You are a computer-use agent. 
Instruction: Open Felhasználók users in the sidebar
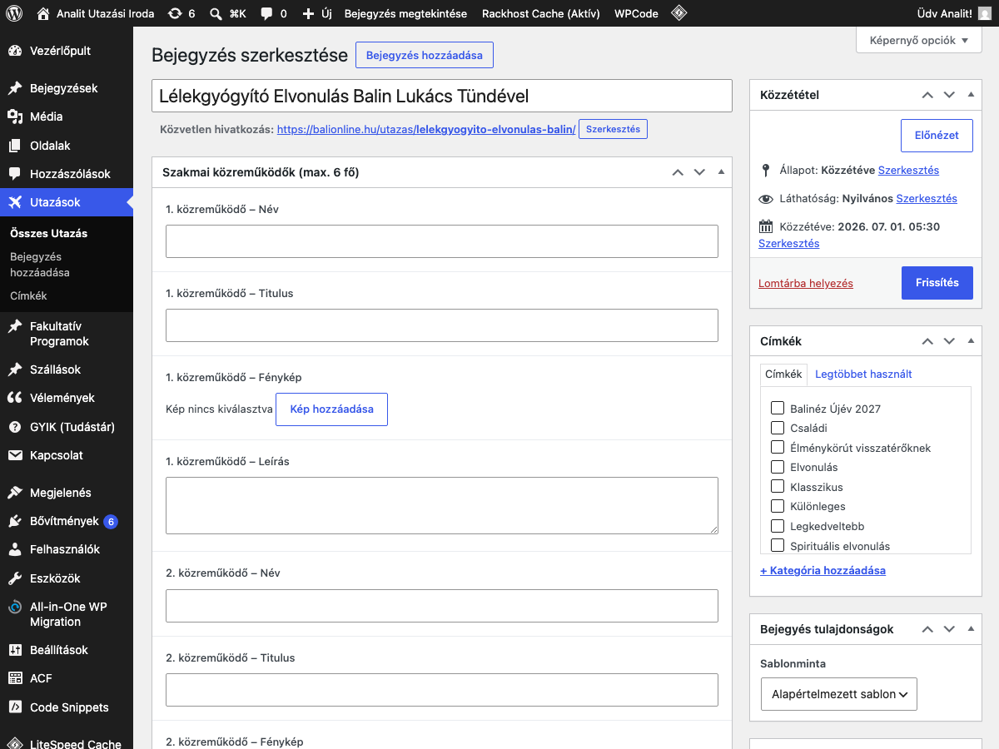(x=67, y=549)
